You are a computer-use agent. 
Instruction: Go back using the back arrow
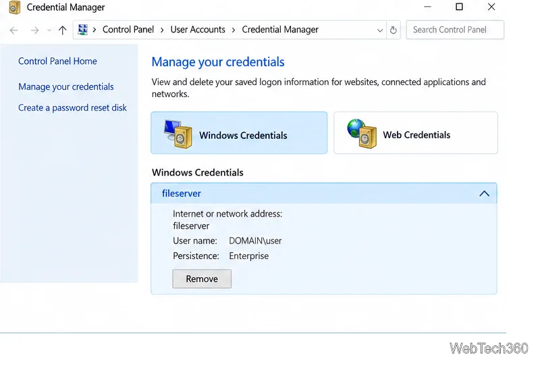(13, 30)
